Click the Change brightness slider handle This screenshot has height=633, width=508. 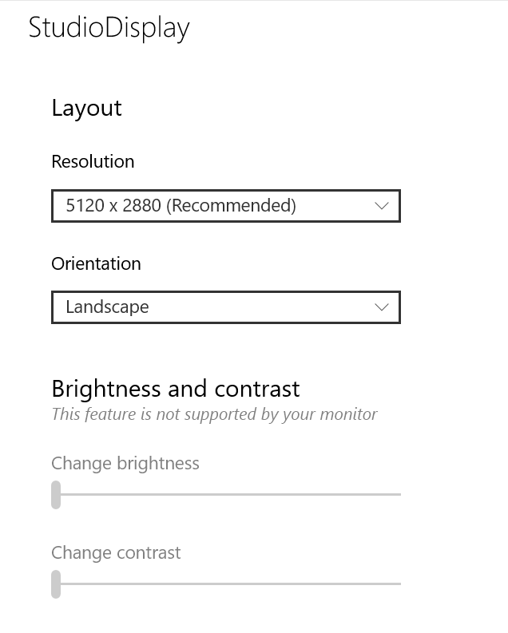click(x=56, y=494)
